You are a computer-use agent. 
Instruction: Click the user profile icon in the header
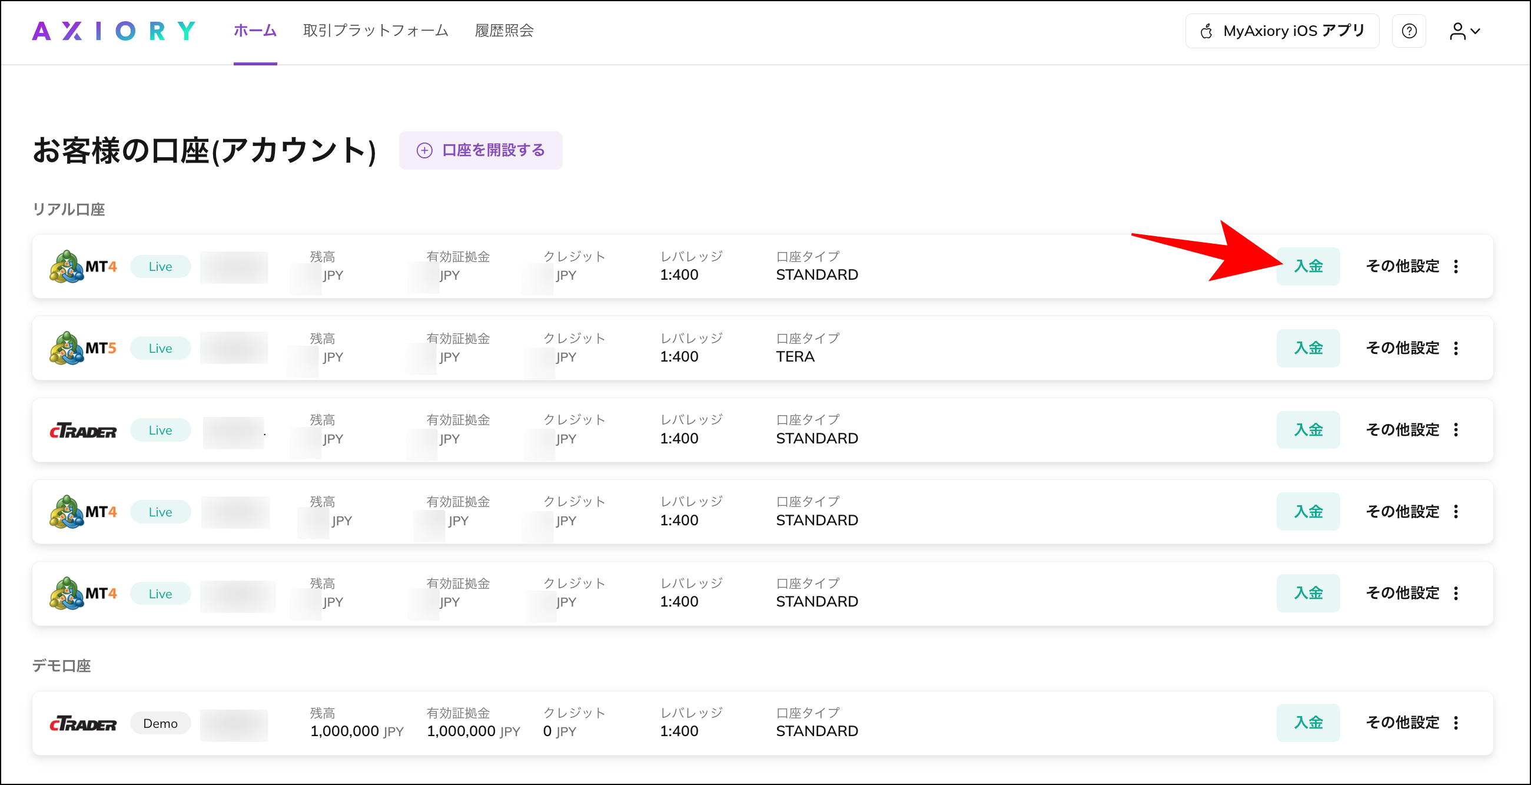1457,31
